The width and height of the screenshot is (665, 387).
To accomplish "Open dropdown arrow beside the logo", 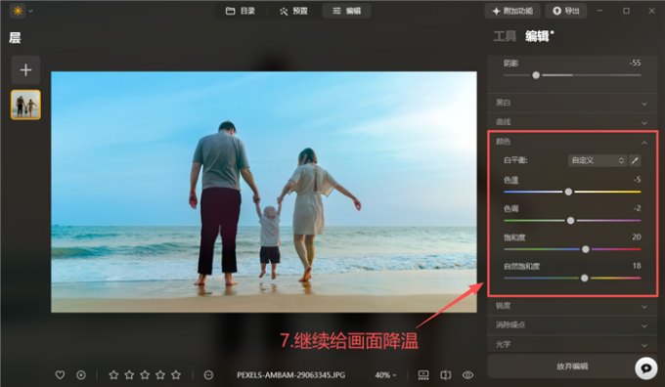I will pos(30,11).
